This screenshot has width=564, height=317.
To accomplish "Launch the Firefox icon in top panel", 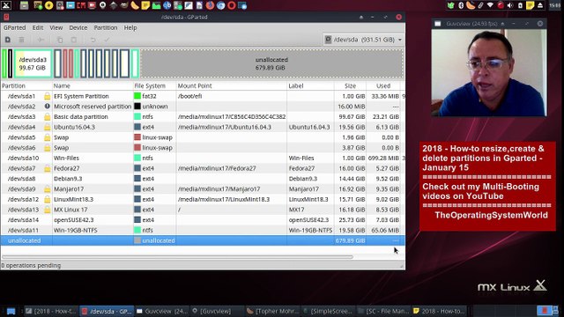I will pyautogui.click(x=210, y=5).
